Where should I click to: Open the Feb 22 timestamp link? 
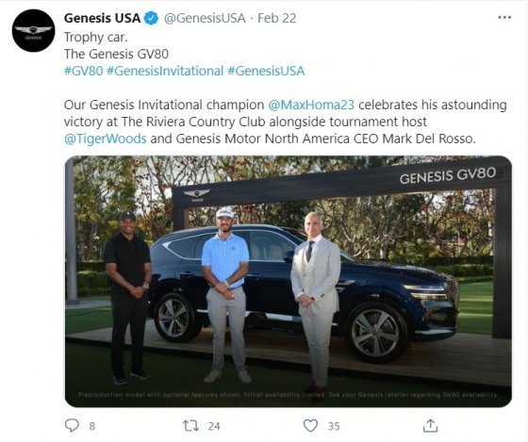pos(277,18)
